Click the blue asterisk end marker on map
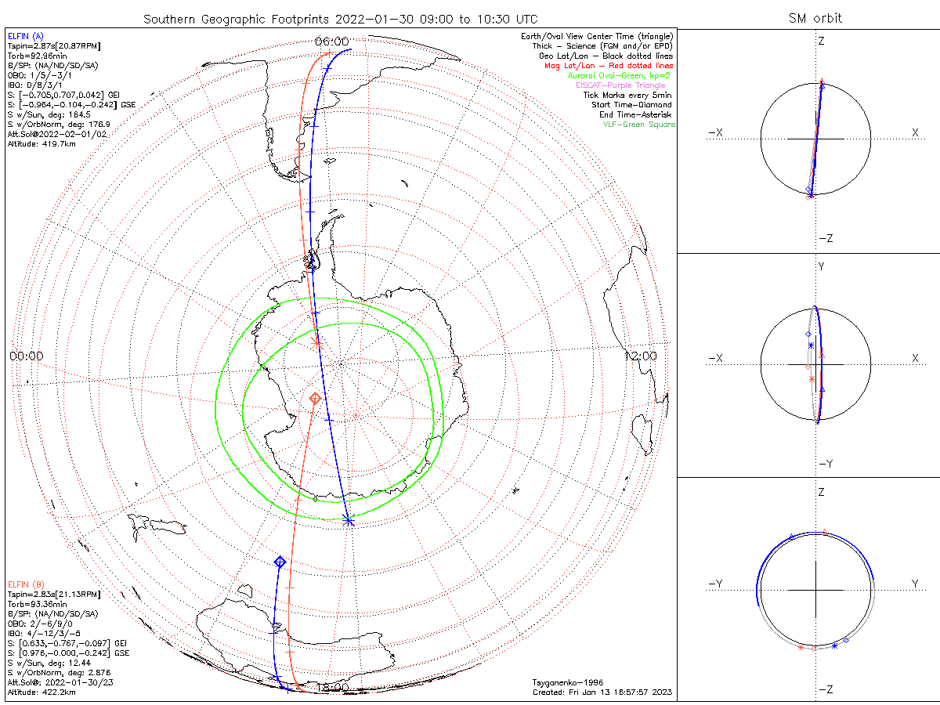This screenshot has height=705, width=940. (349, 521)
